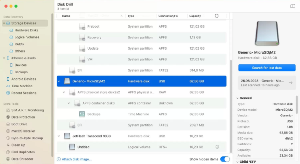The height and width of the screenshot is (164, 300).
Task: Open Byte-to-byte Backup tool
Action: 27,138
